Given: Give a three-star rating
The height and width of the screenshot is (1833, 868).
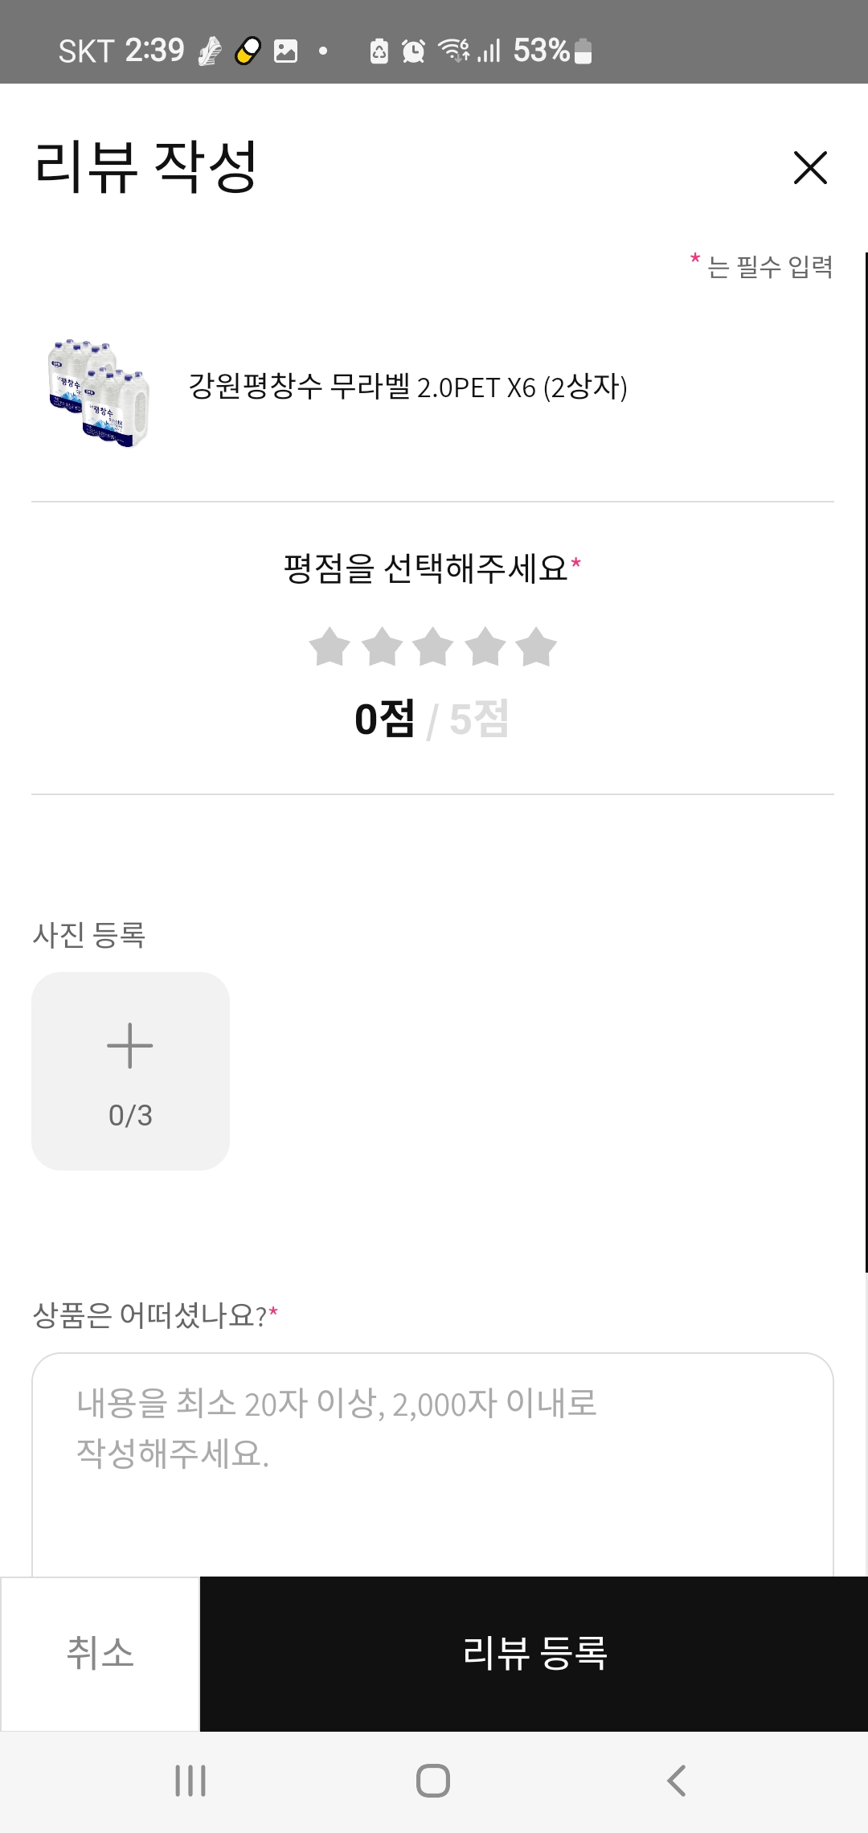Looking at the screenshot, I should (x=434, y=647).
